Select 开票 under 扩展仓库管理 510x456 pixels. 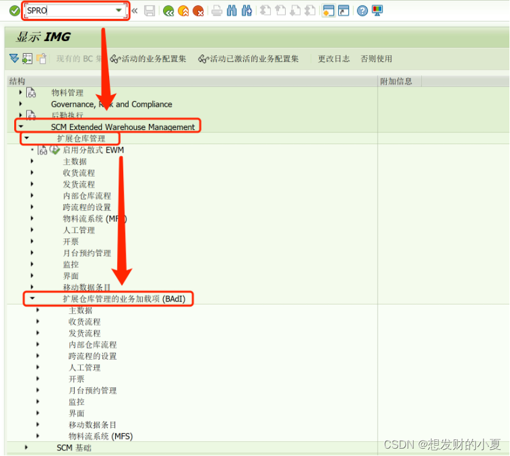[x=71, y=241]
